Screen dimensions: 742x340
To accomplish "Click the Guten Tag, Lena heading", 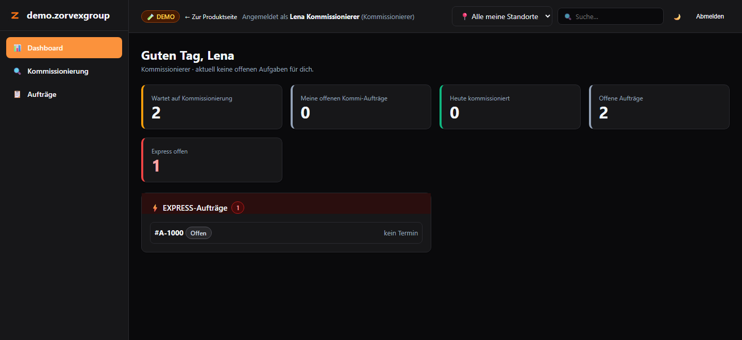I will coord(188,56).
